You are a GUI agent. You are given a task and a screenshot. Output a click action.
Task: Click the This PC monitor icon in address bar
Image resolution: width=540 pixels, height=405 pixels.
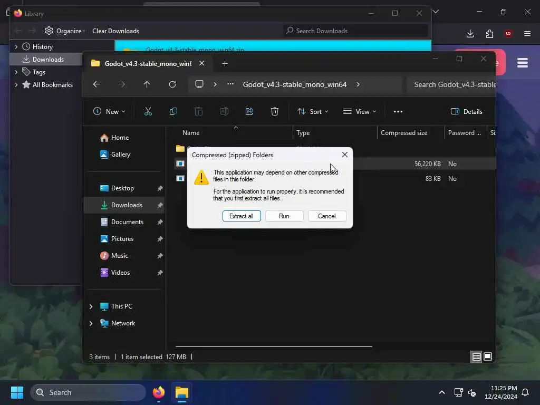tap(199, 84)
